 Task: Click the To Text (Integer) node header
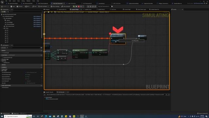click(100, 50)
